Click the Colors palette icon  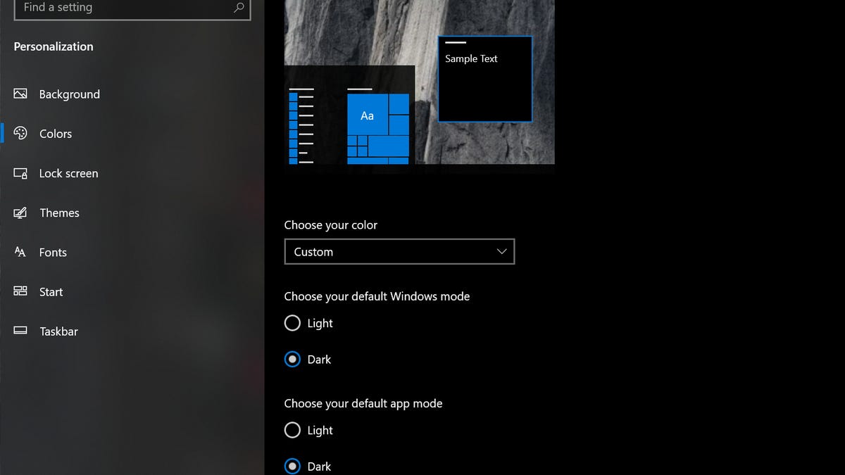tap(20, 133)
